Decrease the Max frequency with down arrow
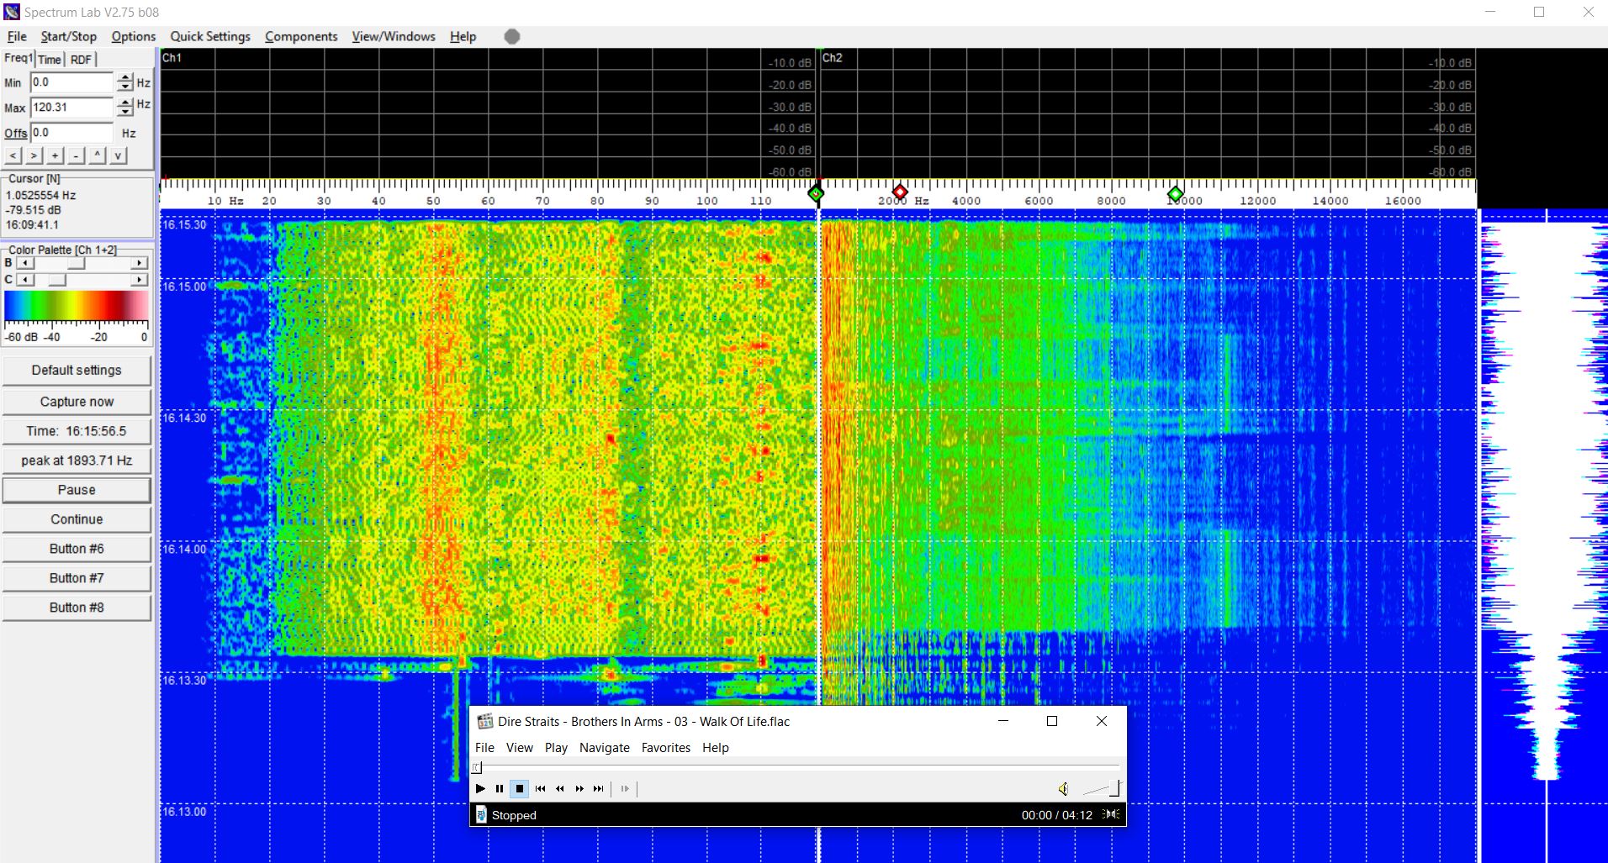 pos(125,112)
